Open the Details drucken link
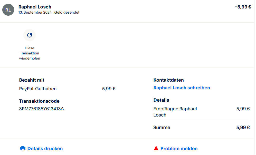Screen dimensions: 256x155 click(45, 148)
